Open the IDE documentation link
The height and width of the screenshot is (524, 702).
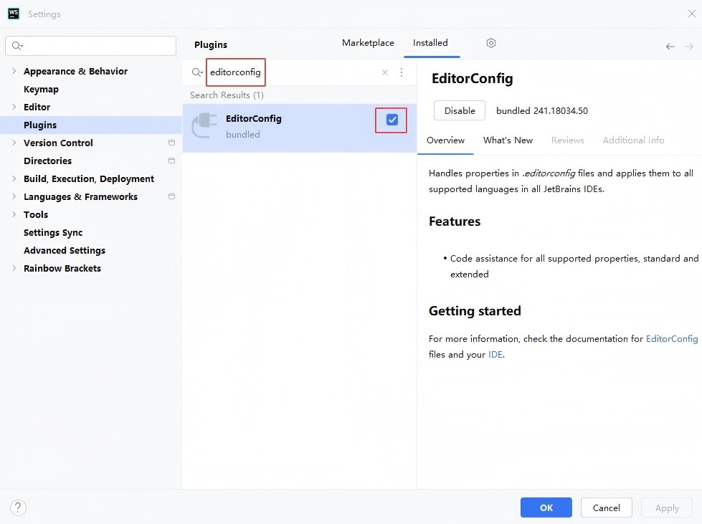495,354
